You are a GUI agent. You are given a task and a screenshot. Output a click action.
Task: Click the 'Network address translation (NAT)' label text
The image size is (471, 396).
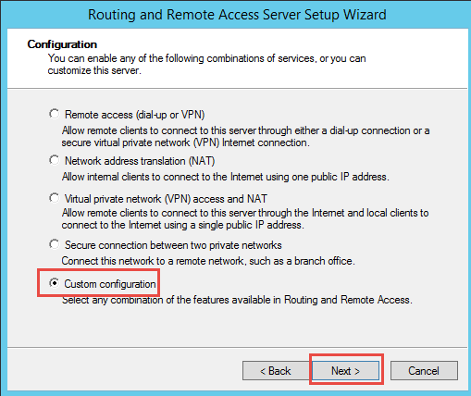pos(140,161)
